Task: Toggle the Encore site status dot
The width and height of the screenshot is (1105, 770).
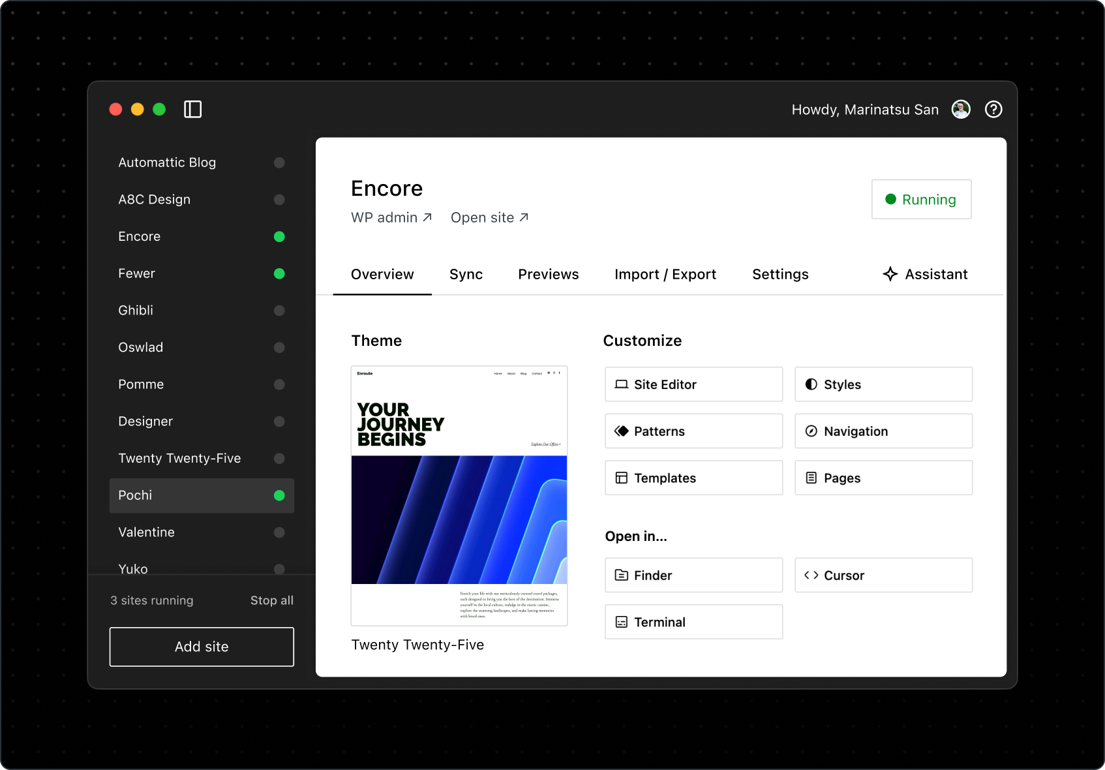Action: pyautogui.click(x=279, y=236)
